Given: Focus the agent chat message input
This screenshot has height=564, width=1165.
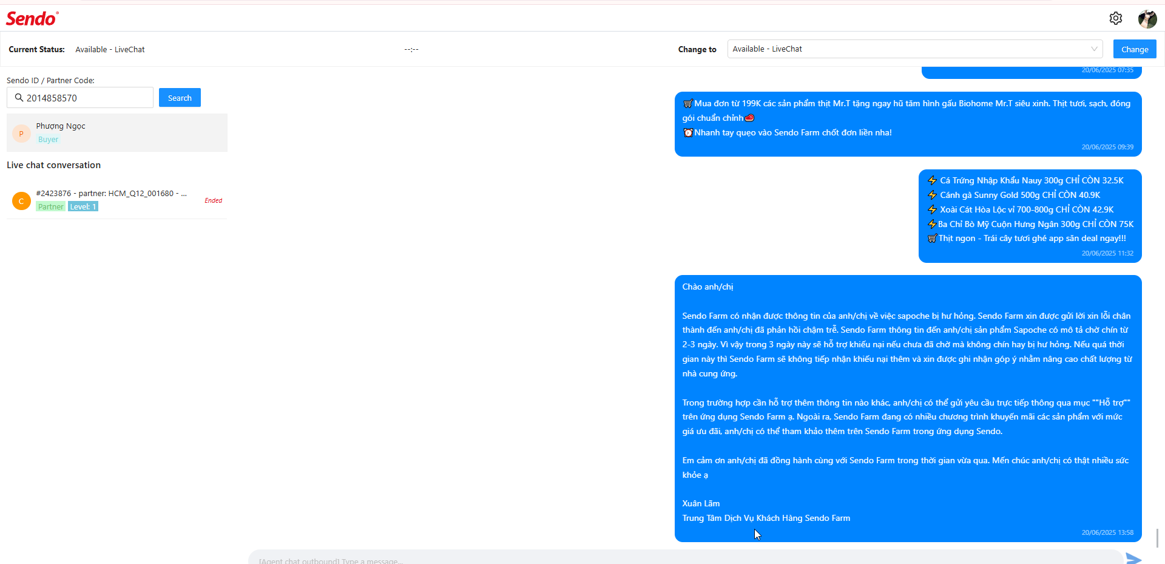Looking at the screenshot, I should [x=686, y=558].
